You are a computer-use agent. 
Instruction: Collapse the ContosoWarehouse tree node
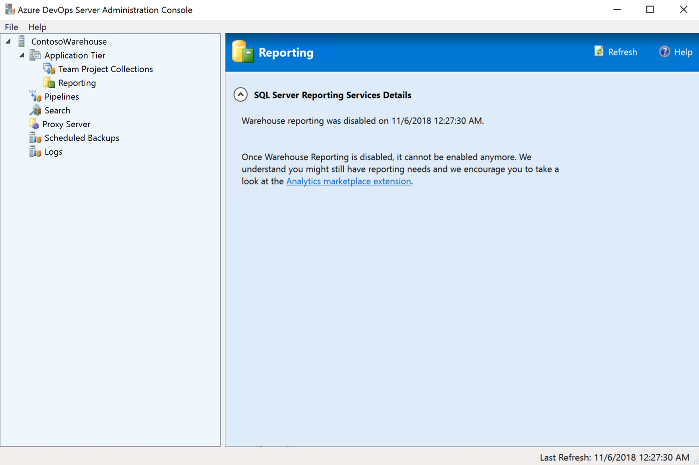coord(8,42)
